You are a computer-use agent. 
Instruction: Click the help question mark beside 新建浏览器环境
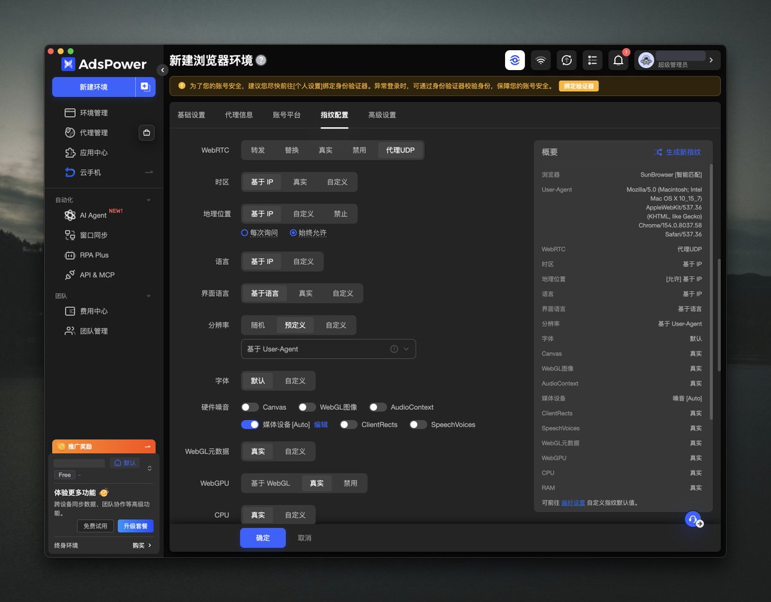(x=261, y=60)
